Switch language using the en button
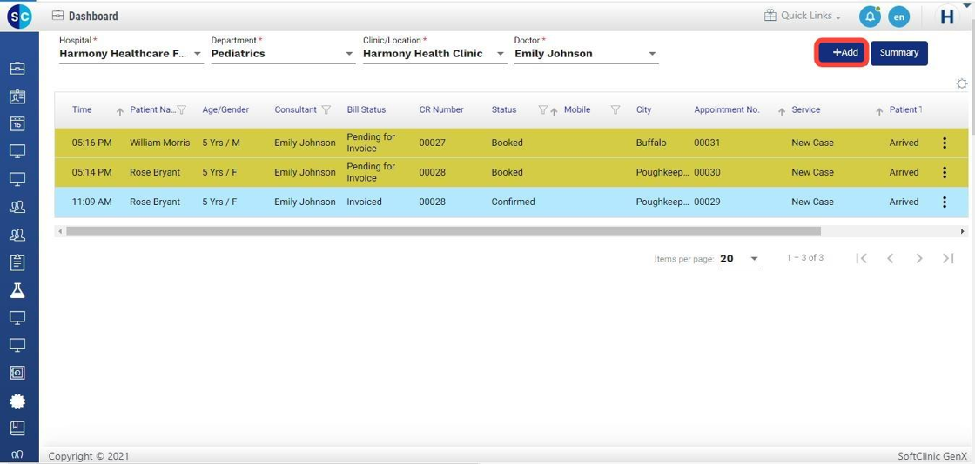 tap(898, 17)
